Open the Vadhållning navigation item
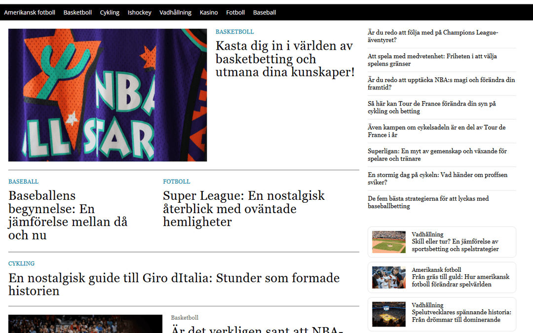 (175, 12)
